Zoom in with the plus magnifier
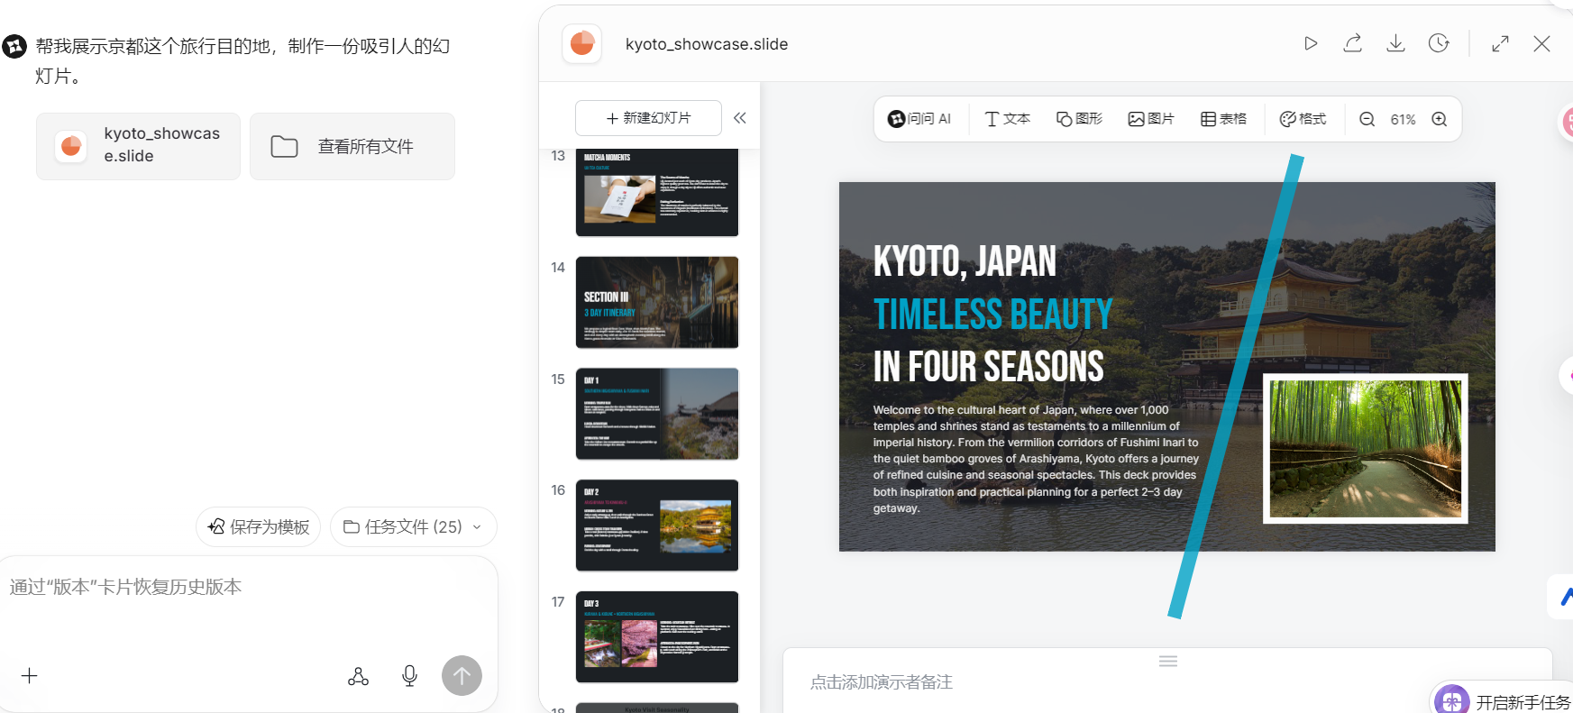Viewport: 1573px width, 713px height. [x=1440, y=119]
